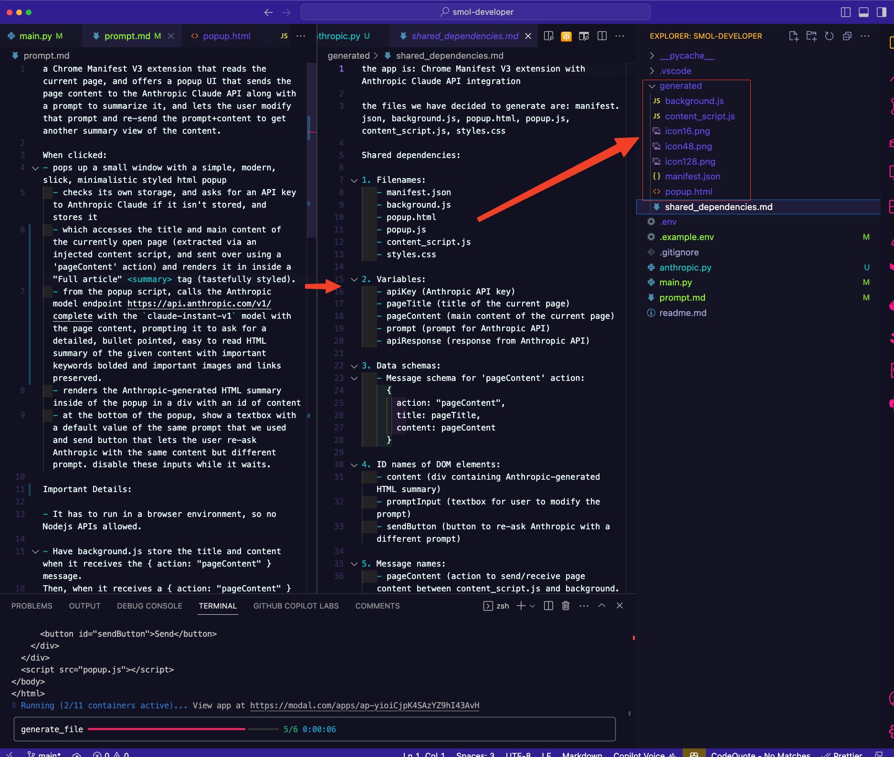894x757 pixels.
Task: Split the terminal panel
Action: pyautogui.click(x=548, y=606)
